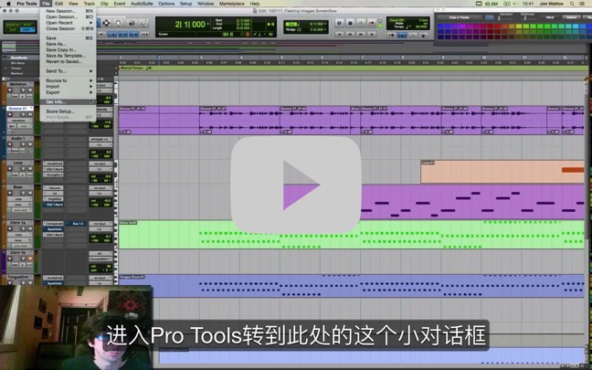This screenshot has width=592, height=370.
Task: Record-enable the Audio 1 track
Action: pos(9,144)
